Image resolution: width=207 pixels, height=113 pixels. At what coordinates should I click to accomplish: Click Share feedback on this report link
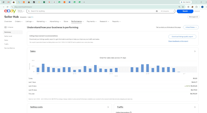[x=178, y=41]
